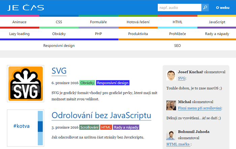This screenshot has width=236, height=149.
Task: Click the magnifier search button
Action: [205, 7]
